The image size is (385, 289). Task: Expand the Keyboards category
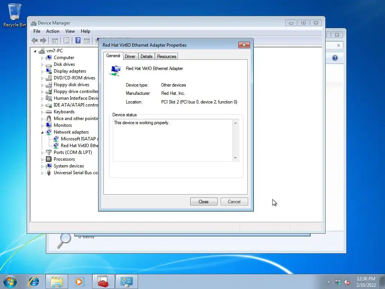click(x=42, y=112)
